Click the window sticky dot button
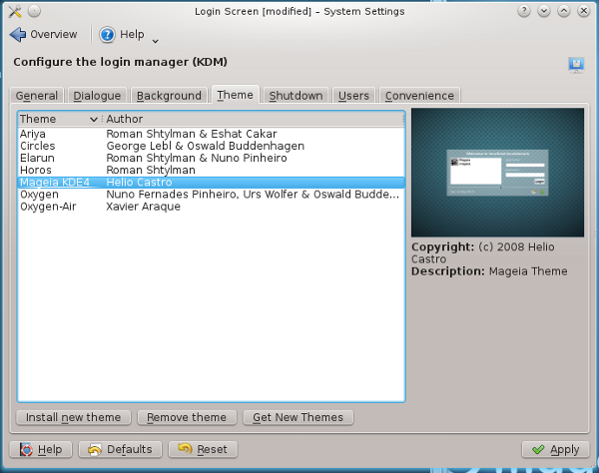Screen dimensions: 599x473 click(x=34, y=11)
